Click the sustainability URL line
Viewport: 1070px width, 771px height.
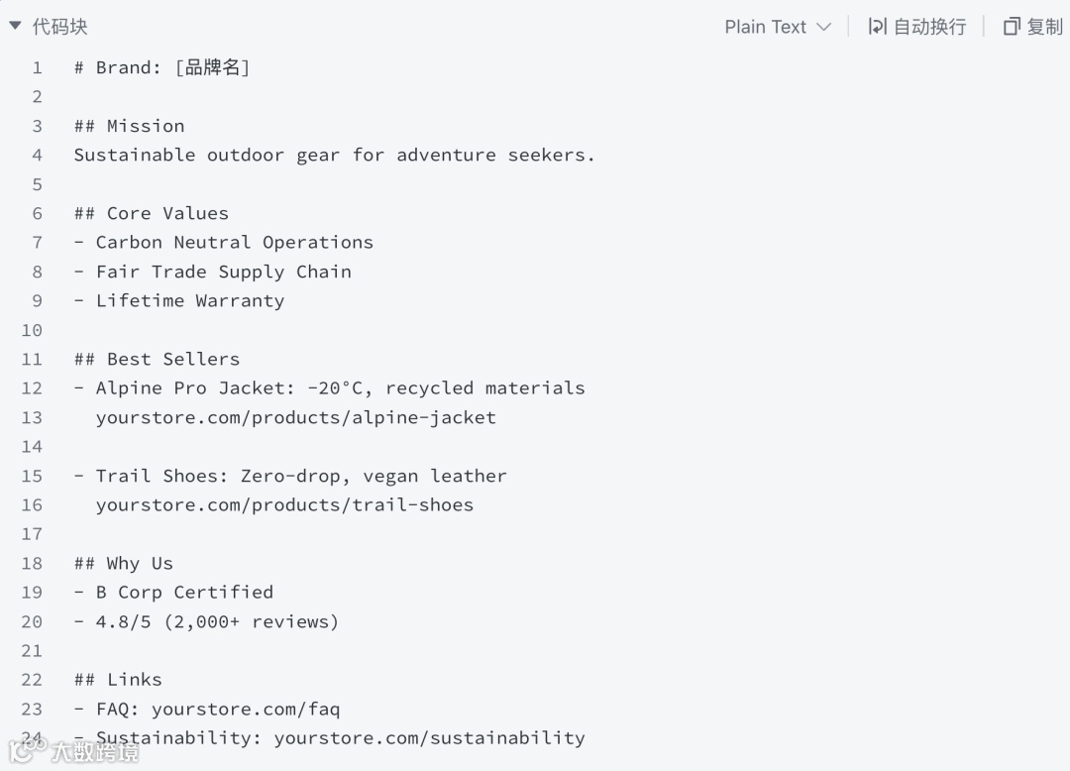340,737
